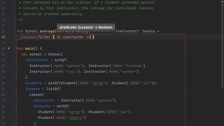Collapse the students setOf fold on line 30

tap(15, 106)
